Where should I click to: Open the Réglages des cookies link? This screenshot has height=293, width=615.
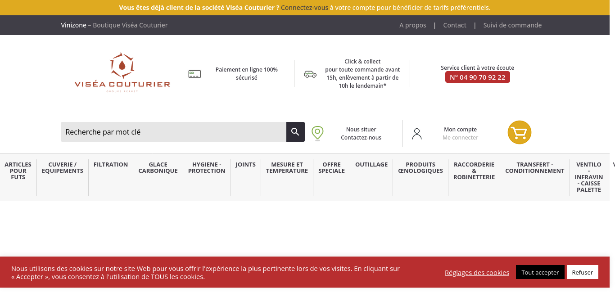pyautogui.click(x=477, y=273)
